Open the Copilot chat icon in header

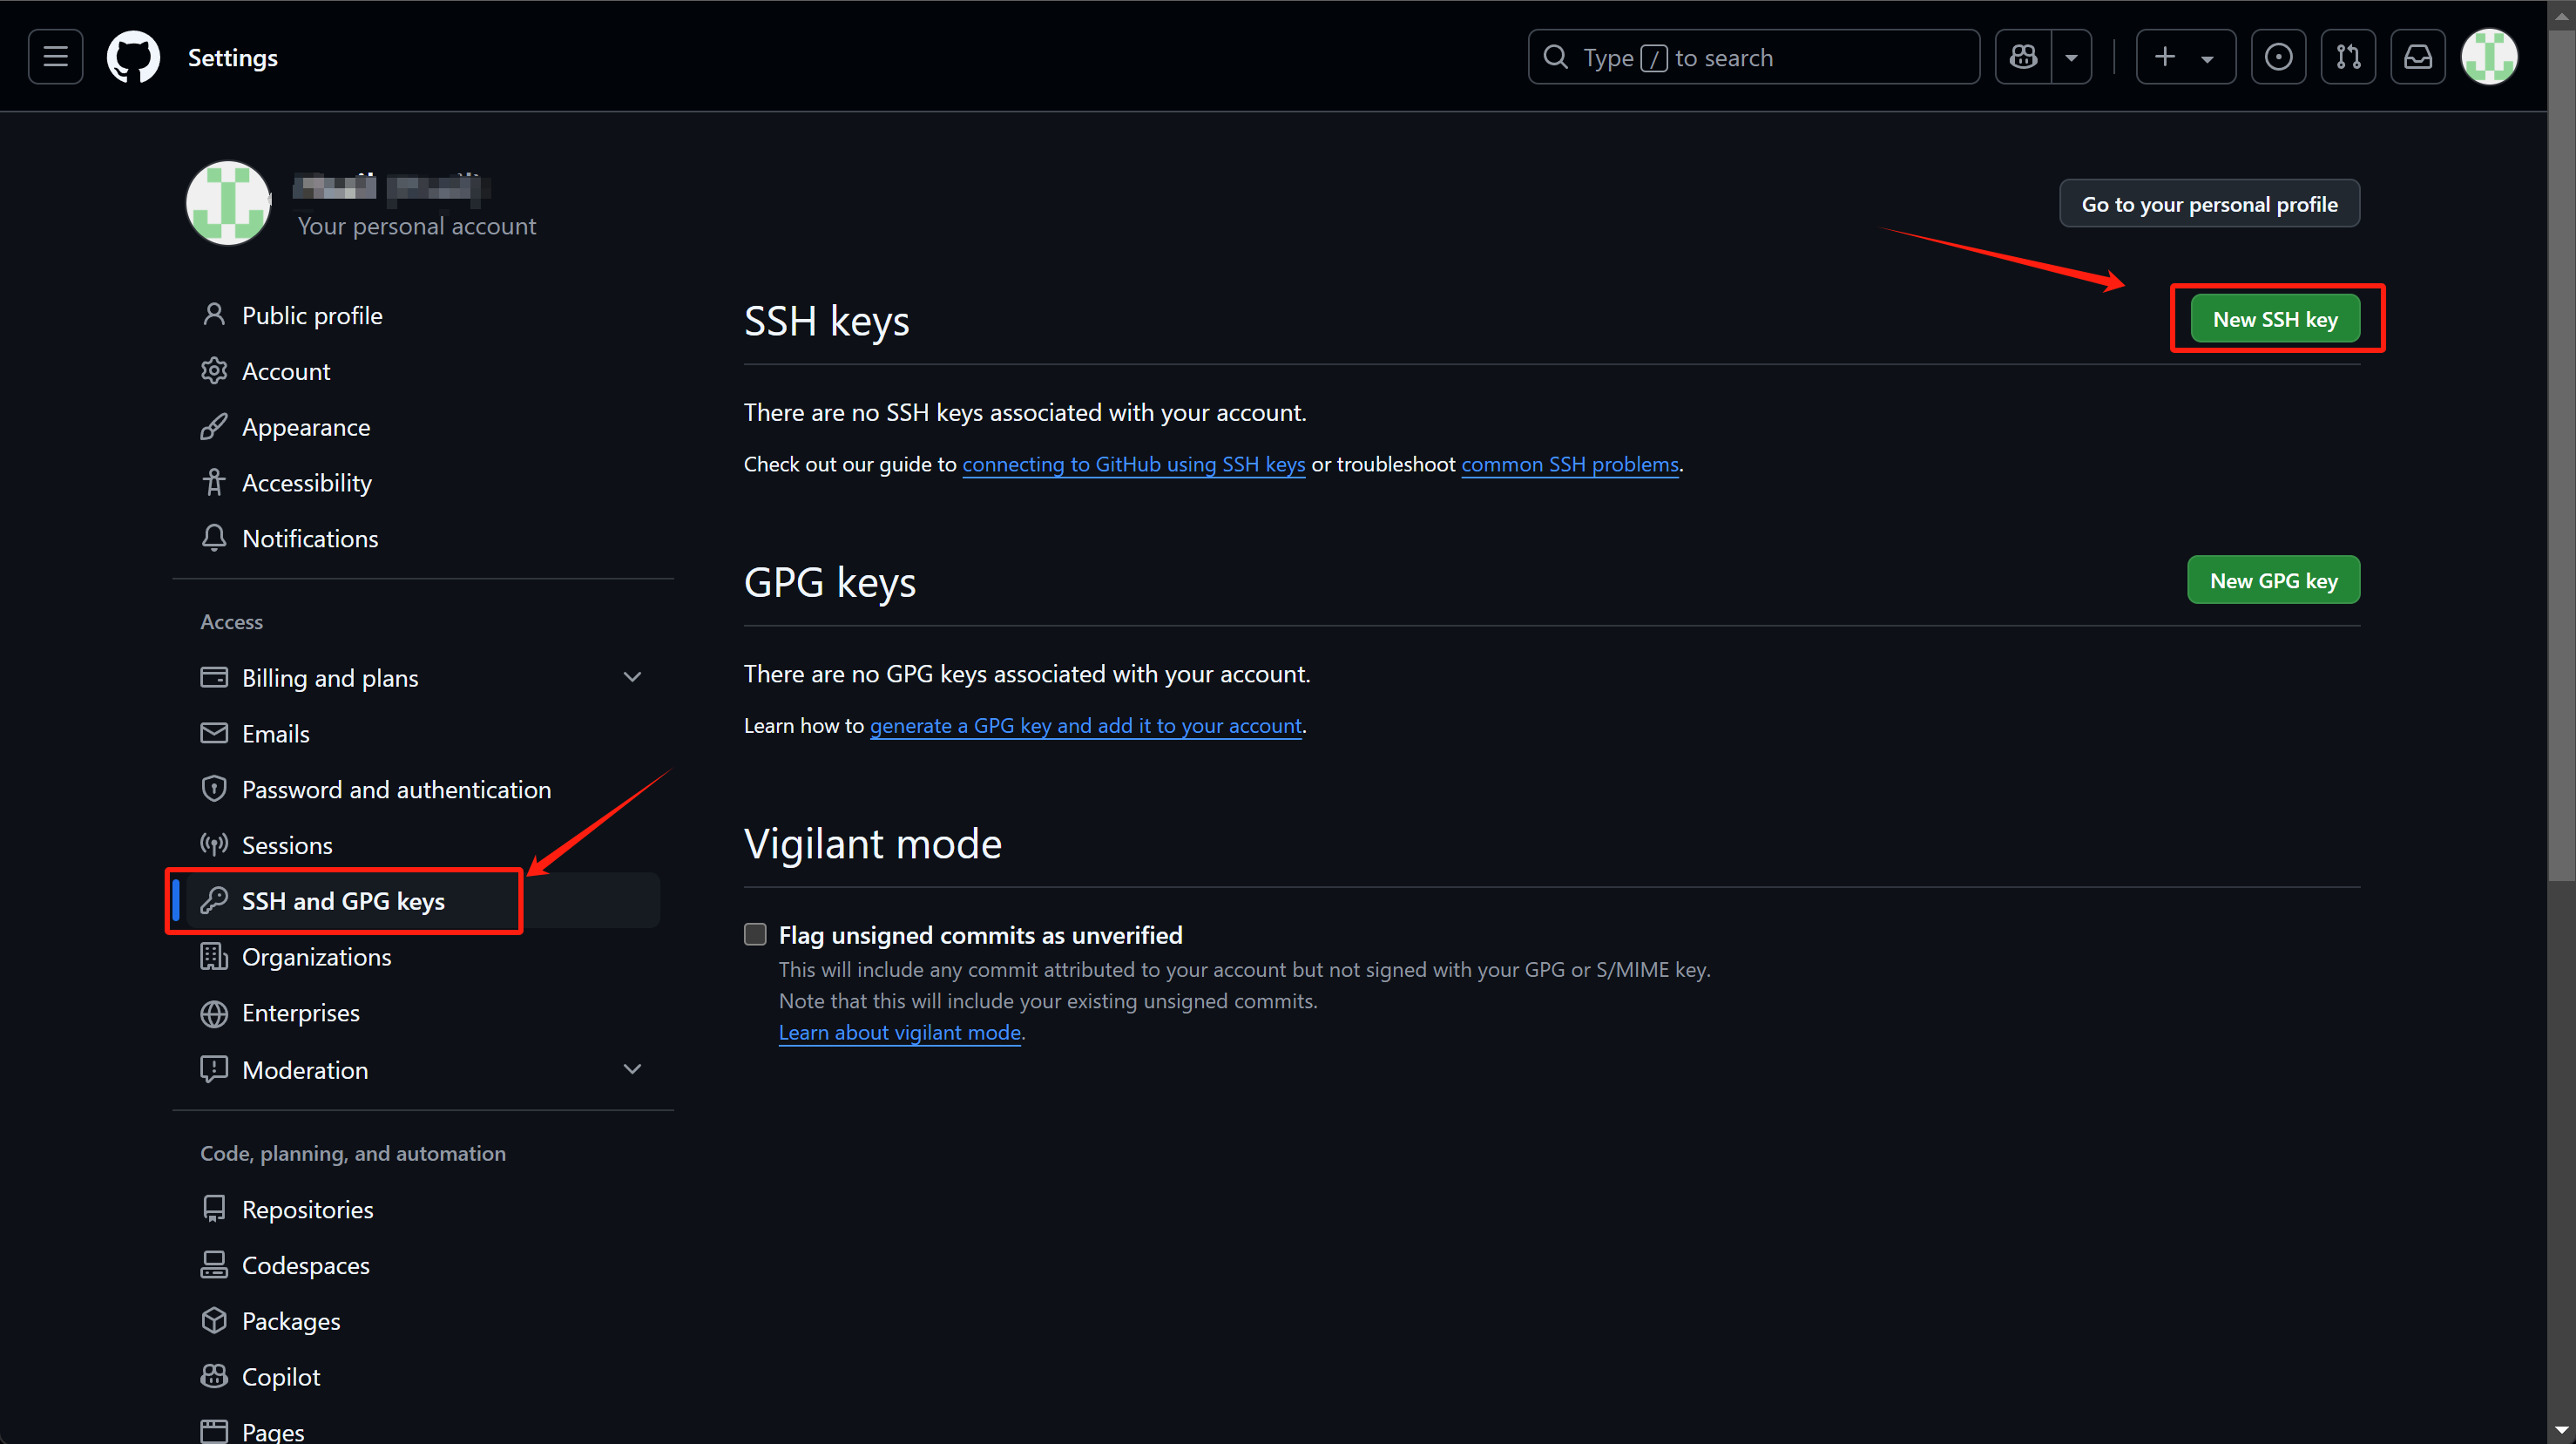[x=2023, y=57]
